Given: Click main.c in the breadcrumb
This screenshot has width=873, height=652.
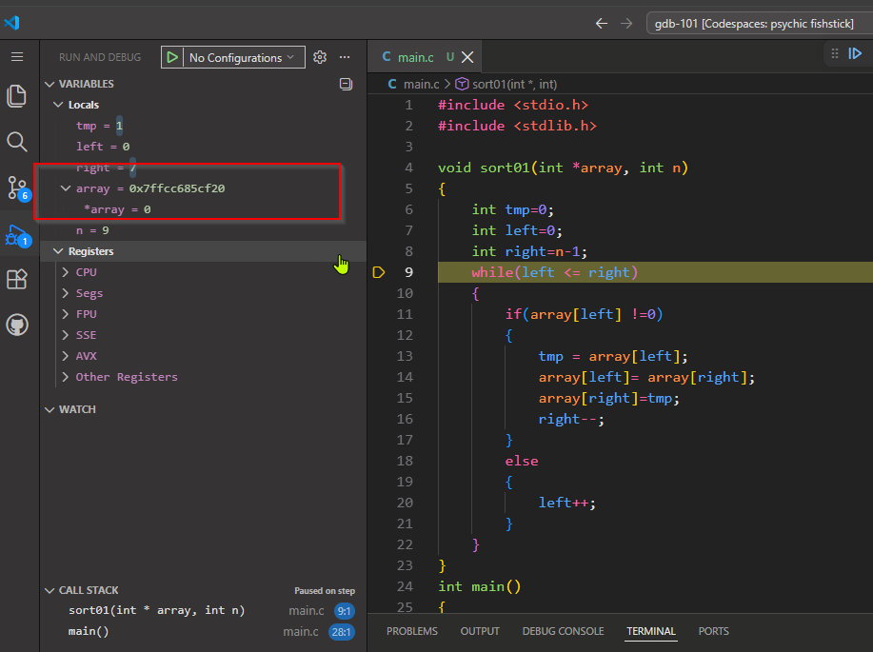Looking at the screenshot, I should coord(421,84).
